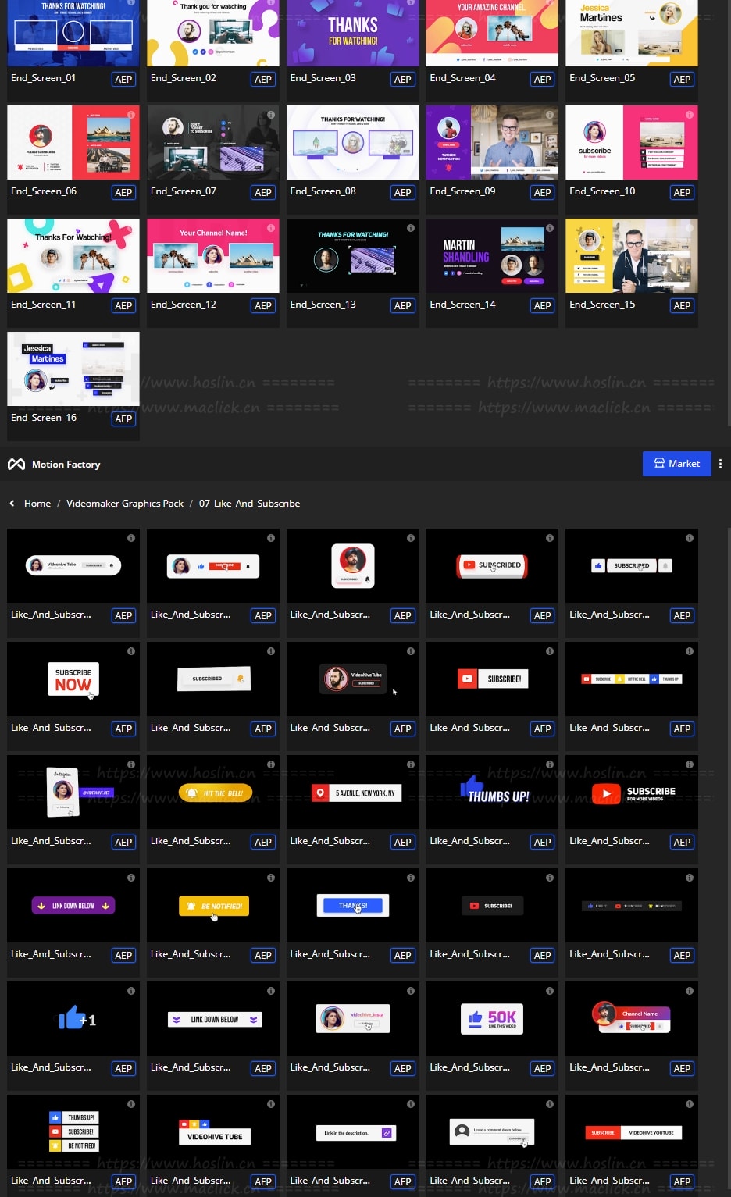Click the End_Screen_07 file name label
Viewport: 731px width, 1197px height.
tap(184, 191)
